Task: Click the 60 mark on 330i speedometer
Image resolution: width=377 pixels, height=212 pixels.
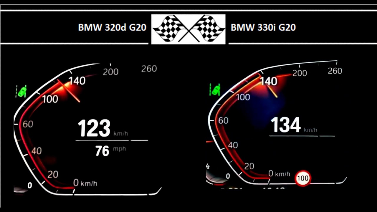Action: pos(223,120)
